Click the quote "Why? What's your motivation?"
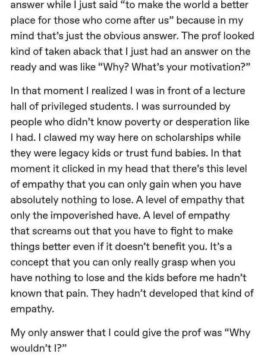This screenshot has width=267, height=356. click(174, 67)
